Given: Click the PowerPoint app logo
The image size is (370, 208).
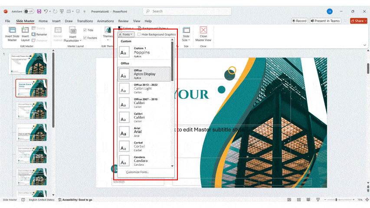Looking at the screenshot, I should pyautogui.click(x=6, y=11).
